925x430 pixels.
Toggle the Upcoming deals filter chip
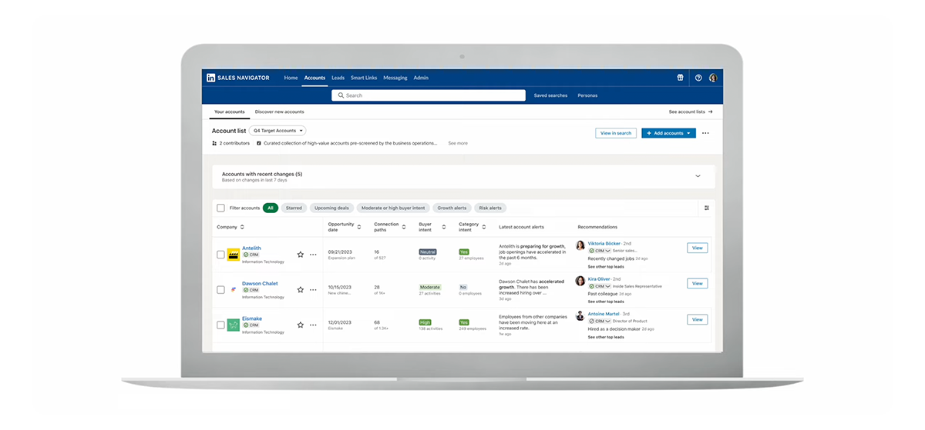coord(331,208)
